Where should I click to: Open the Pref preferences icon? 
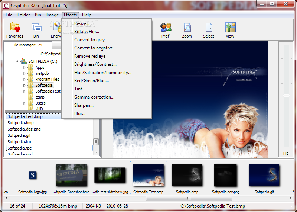166,30
